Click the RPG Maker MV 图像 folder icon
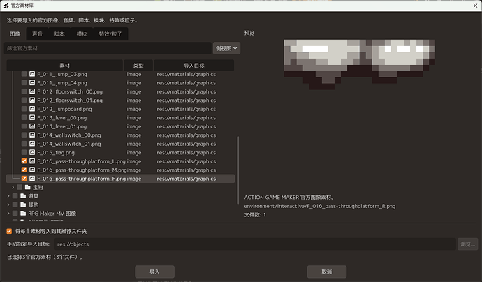Image resolution: width=482 pixels, height=282 pixels. click(23, 213)
